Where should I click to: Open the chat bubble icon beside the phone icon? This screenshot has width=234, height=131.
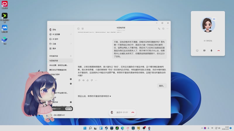[163, 29]
